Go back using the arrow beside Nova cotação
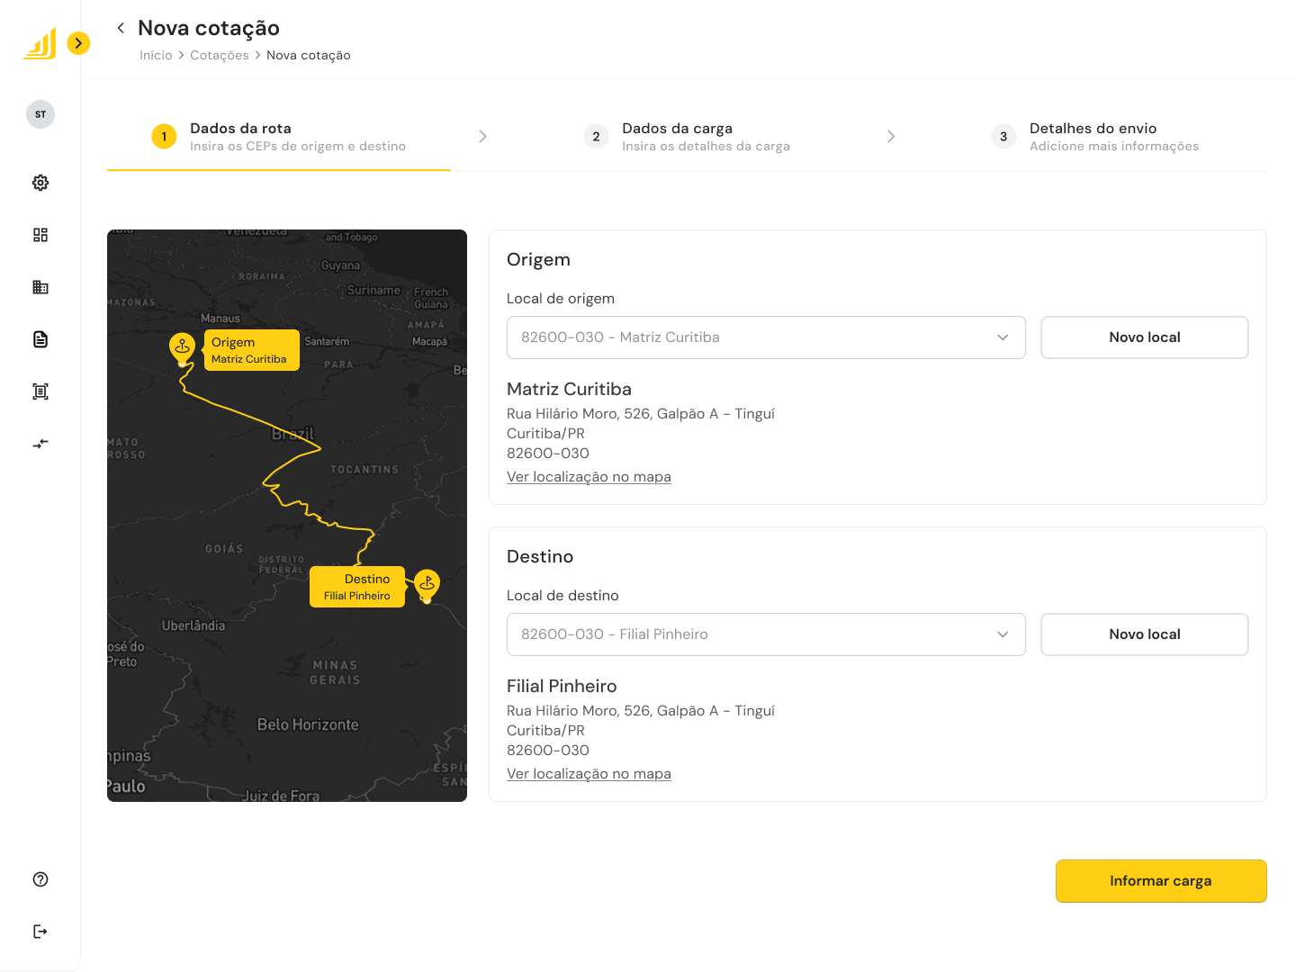 121,28
